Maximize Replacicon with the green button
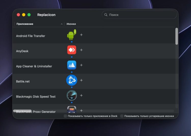This screenshot has width=191, height=136. 29,15
